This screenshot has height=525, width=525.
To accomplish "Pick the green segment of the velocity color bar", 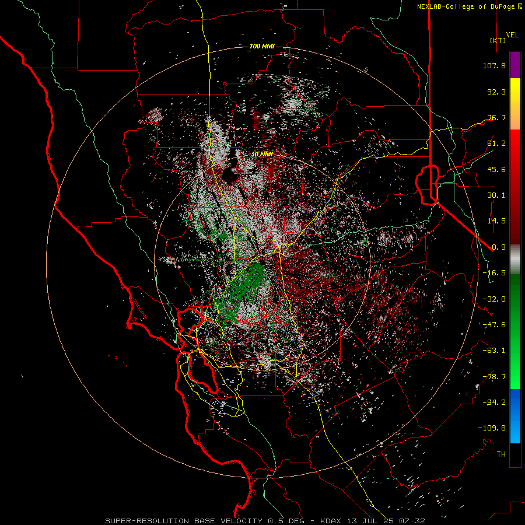I will [x=515, y=331].
